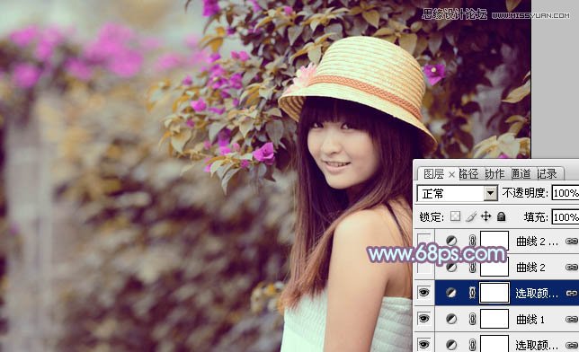Select mask thumbnail of 曲线 1 layer
The width and height of the screenshot is (579, 352).
[494, 319]
